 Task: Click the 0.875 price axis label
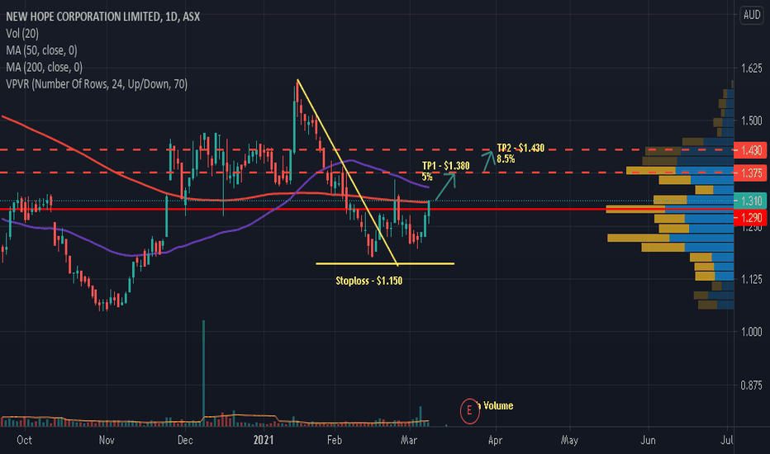pos(751,385)
